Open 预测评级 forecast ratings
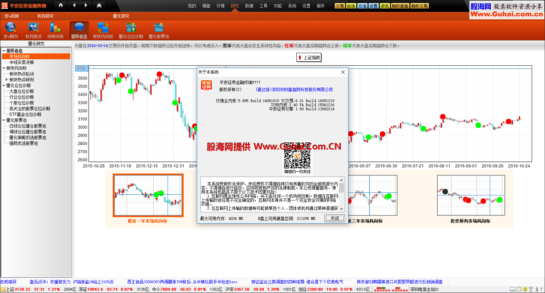 coord(55,30)
